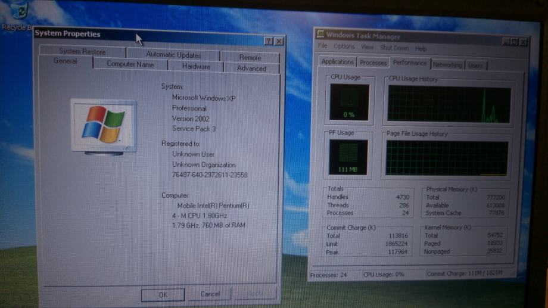
Task: Click the CPU Usage 0% meter
Action: pyautogui.click(x=349, y=102)
